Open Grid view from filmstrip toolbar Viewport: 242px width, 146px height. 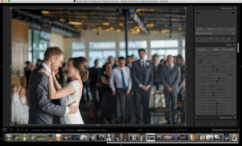tap(18, 130)
